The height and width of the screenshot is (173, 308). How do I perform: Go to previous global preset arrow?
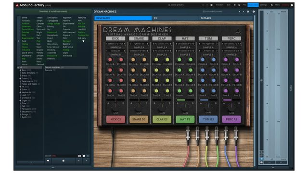coord(203,5)
